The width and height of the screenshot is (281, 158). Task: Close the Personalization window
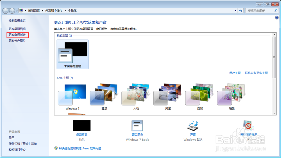[275, 4]
